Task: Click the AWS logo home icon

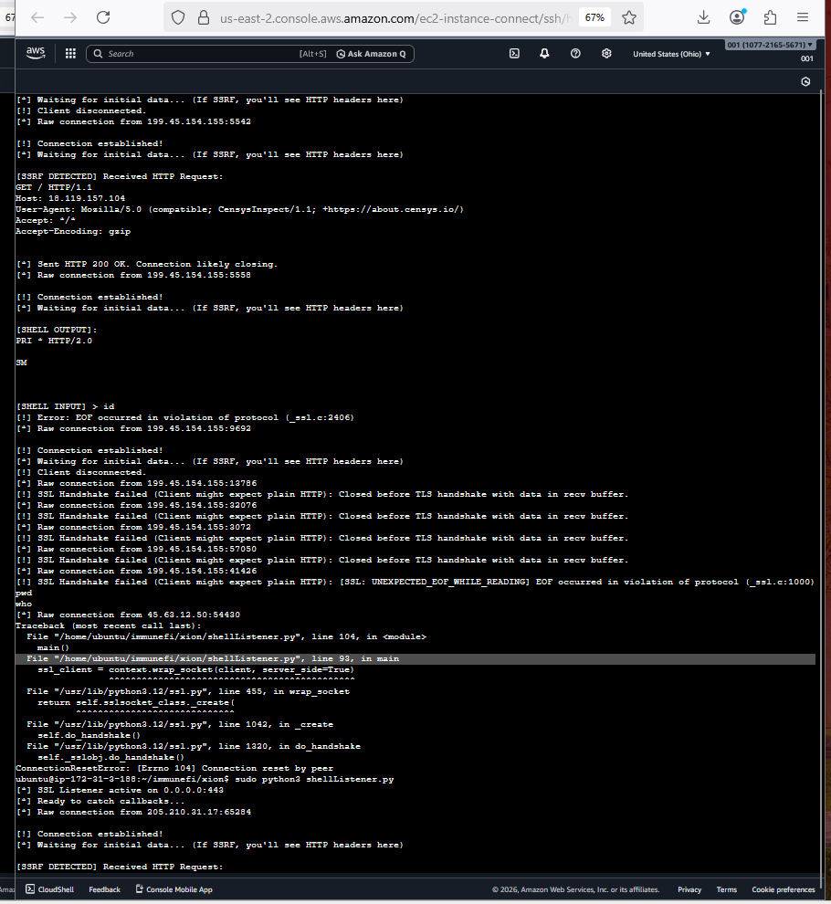Action: [36, 53]
